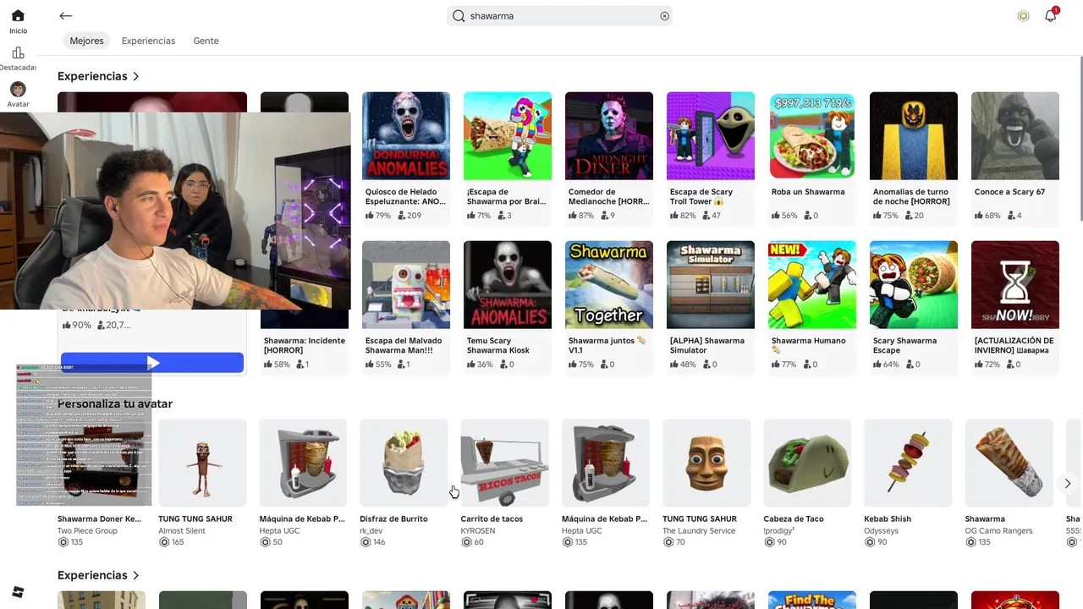Screen dimensions: 1083x609
Task: Open ¡Escapa de Shawarma por Brai game
Action: [x=508, y=136]
